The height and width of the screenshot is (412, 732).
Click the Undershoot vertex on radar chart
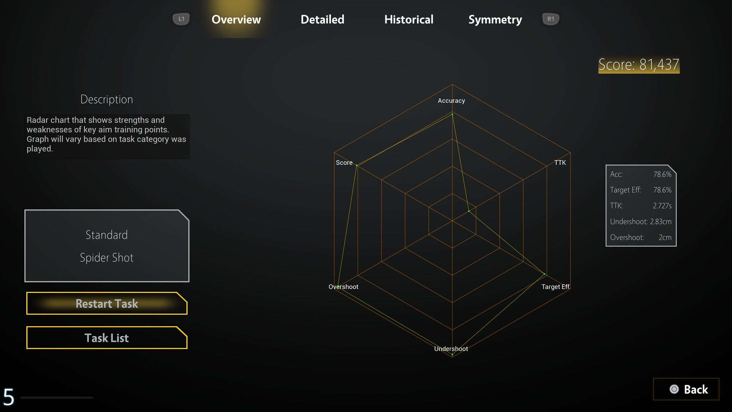[x=453, y=355]
